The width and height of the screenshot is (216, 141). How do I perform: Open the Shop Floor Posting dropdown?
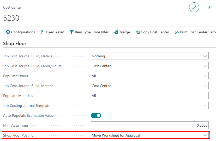coord(149,135)
